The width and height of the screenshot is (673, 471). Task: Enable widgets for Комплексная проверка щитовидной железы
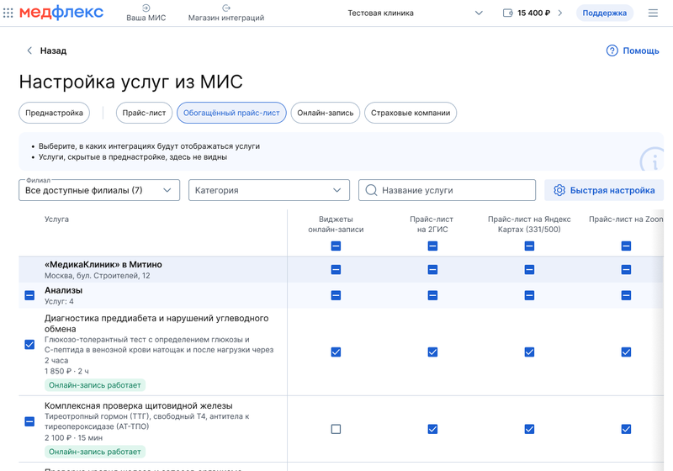[336, 429]
